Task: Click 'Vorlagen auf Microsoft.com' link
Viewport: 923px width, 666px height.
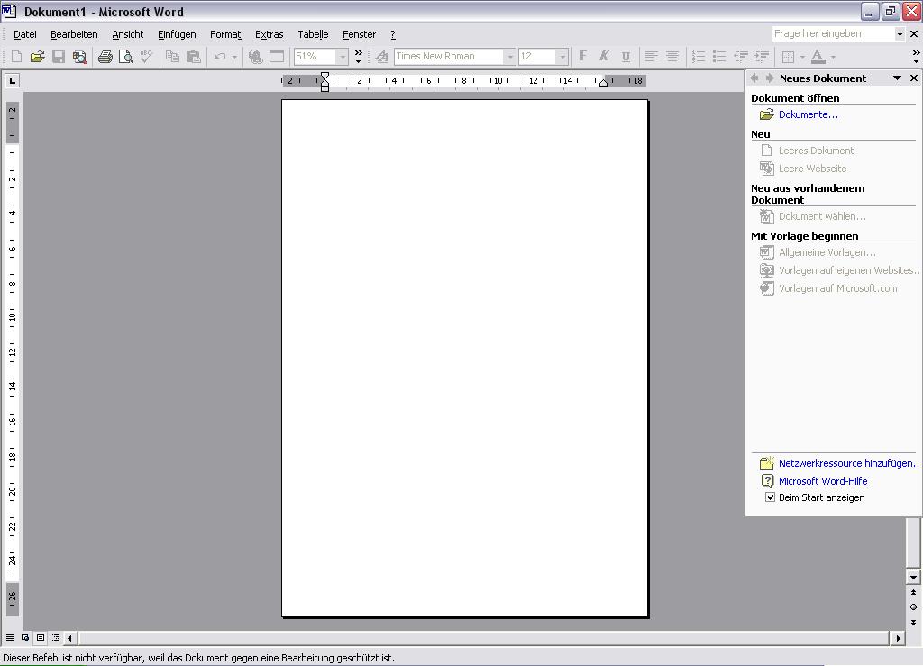Action: [x=837, y=288]
